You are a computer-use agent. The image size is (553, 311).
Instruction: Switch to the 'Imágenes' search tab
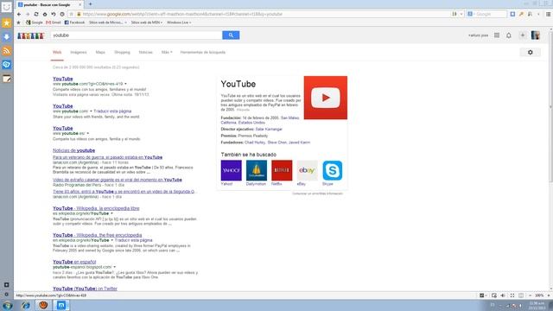[x=79, y=52]
